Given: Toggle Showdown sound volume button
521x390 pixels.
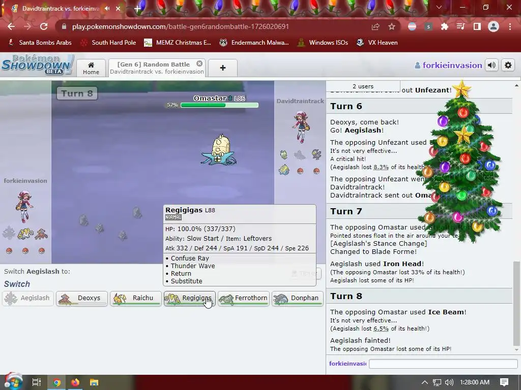Looking at the screenshot, I should click(x=492, y=66).
